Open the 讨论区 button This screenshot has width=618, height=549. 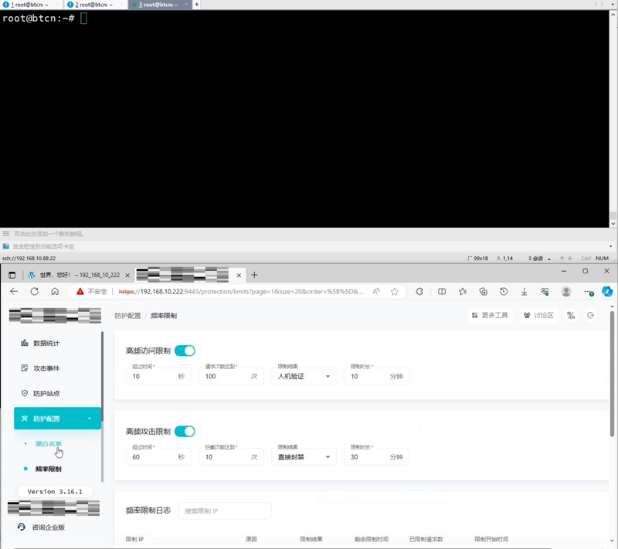coord(538,316)
